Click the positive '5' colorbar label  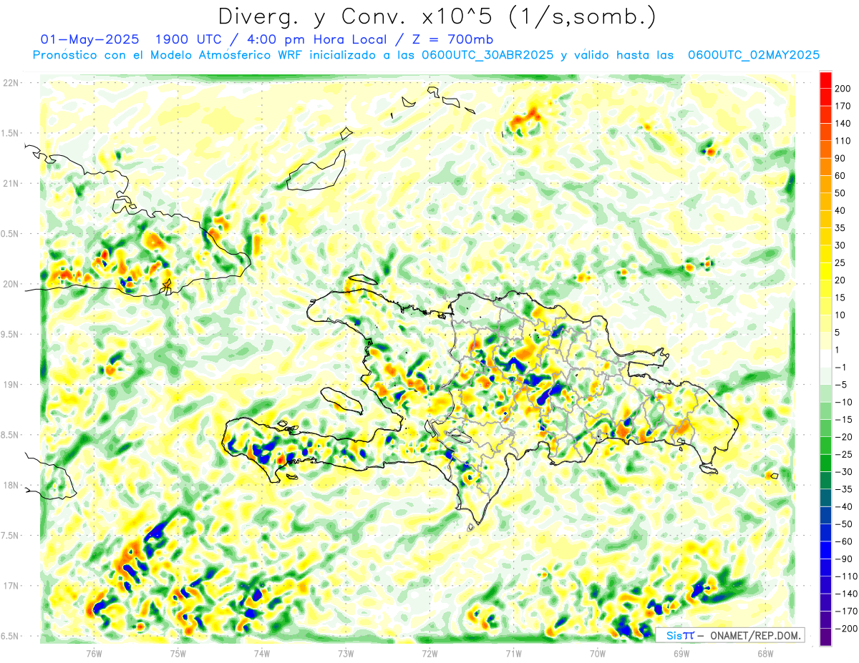pyautogui.click(x=838, y=333)
